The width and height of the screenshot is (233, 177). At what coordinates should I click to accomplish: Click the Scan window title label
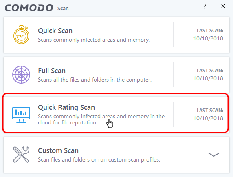tap(63, 9)
